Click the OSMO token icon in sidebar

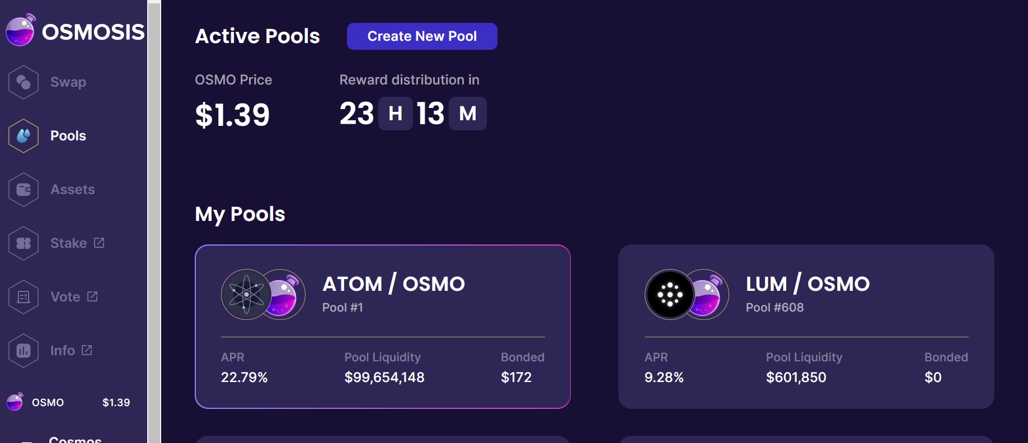pyautogui.click(x=15, y=402)
